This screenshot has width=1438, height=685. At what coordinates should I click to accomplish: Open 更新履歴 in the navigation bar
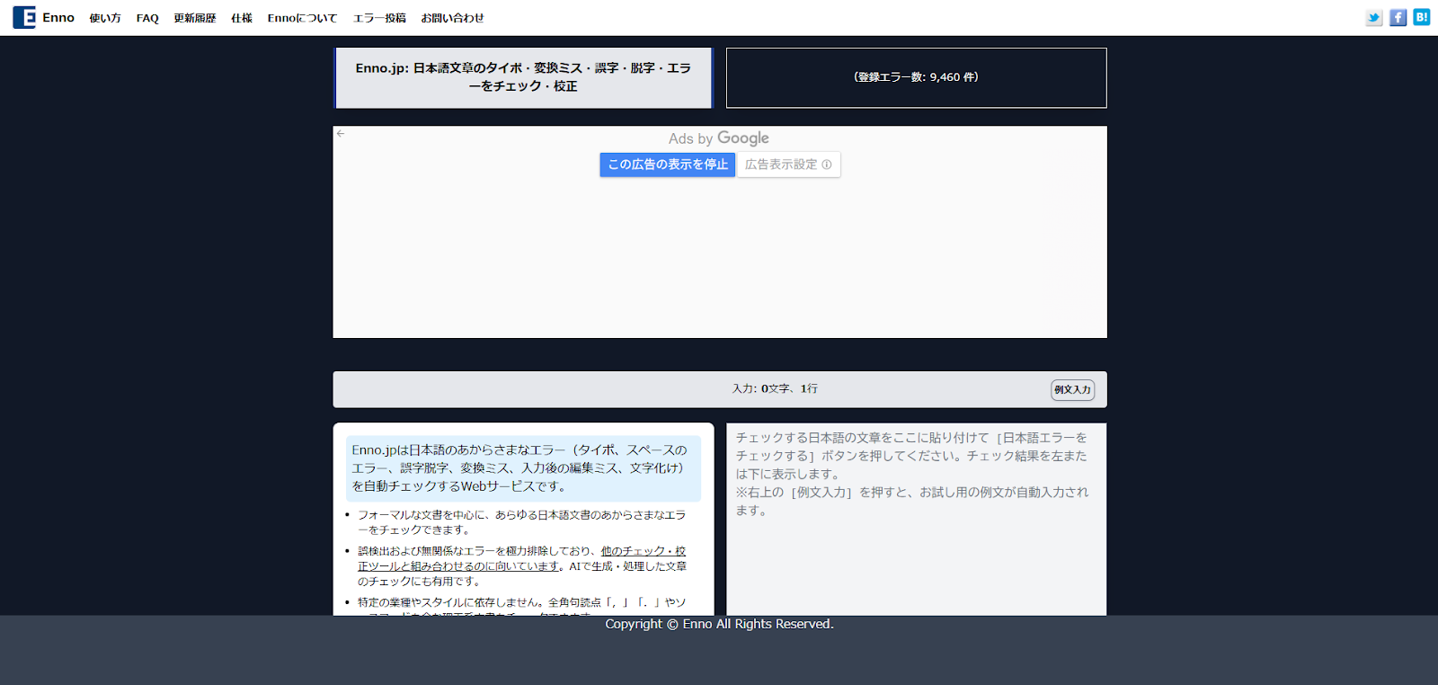click(194, 19)
